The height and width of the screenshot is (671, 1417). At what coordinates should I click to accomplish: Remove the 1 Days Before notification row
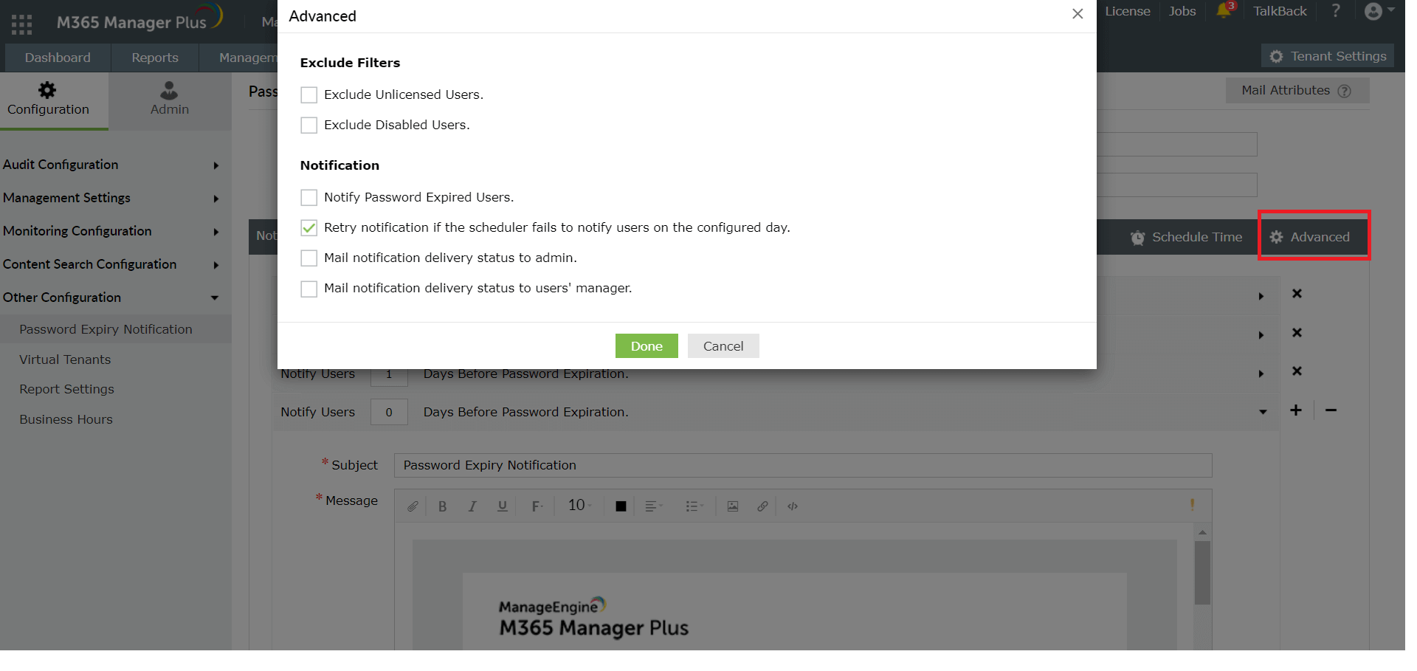1297,371
